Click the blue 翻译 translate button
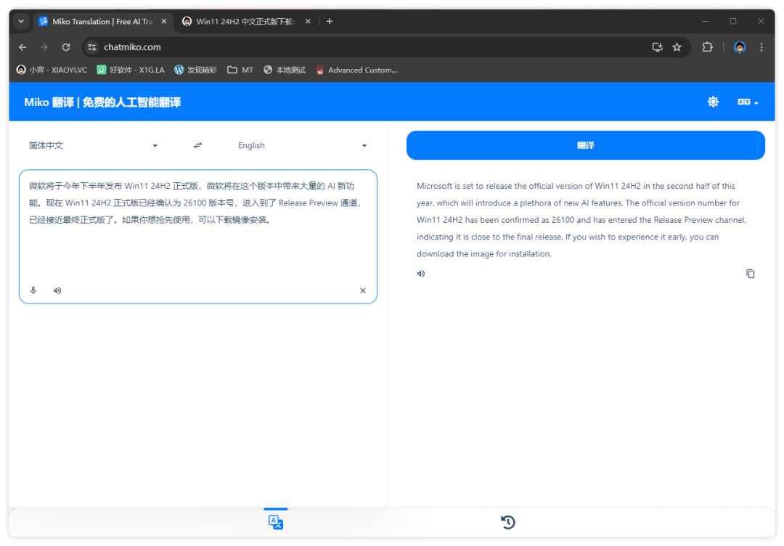Screen dimensions: 784x546 coord(586,145)
